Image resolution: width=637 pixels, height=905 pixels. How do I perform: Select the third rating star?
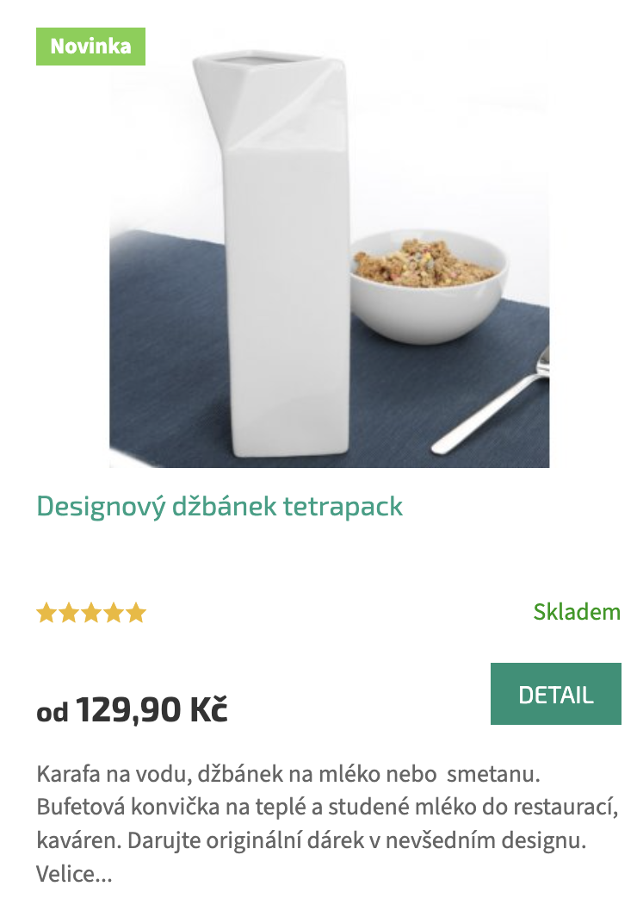(91, 613)
